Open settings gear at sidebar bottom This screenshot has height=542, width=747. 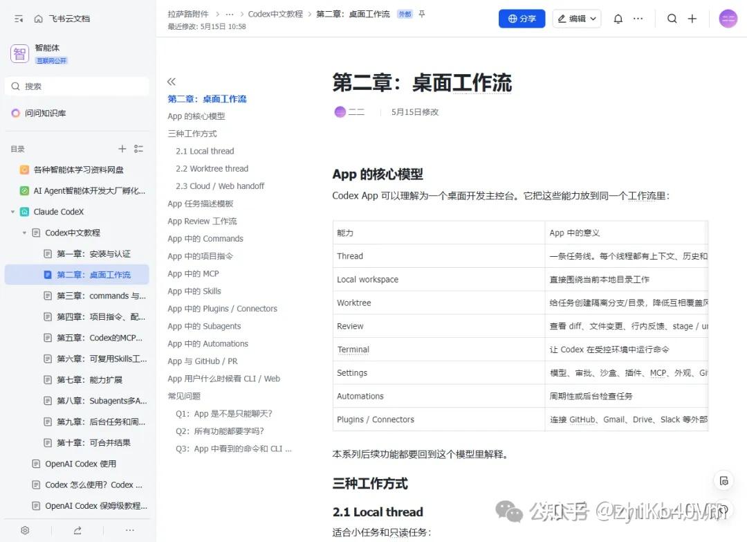26,530
